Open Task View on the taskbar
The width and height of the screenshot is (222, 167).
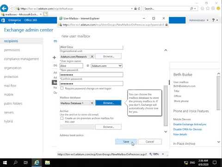coord(26,163)
